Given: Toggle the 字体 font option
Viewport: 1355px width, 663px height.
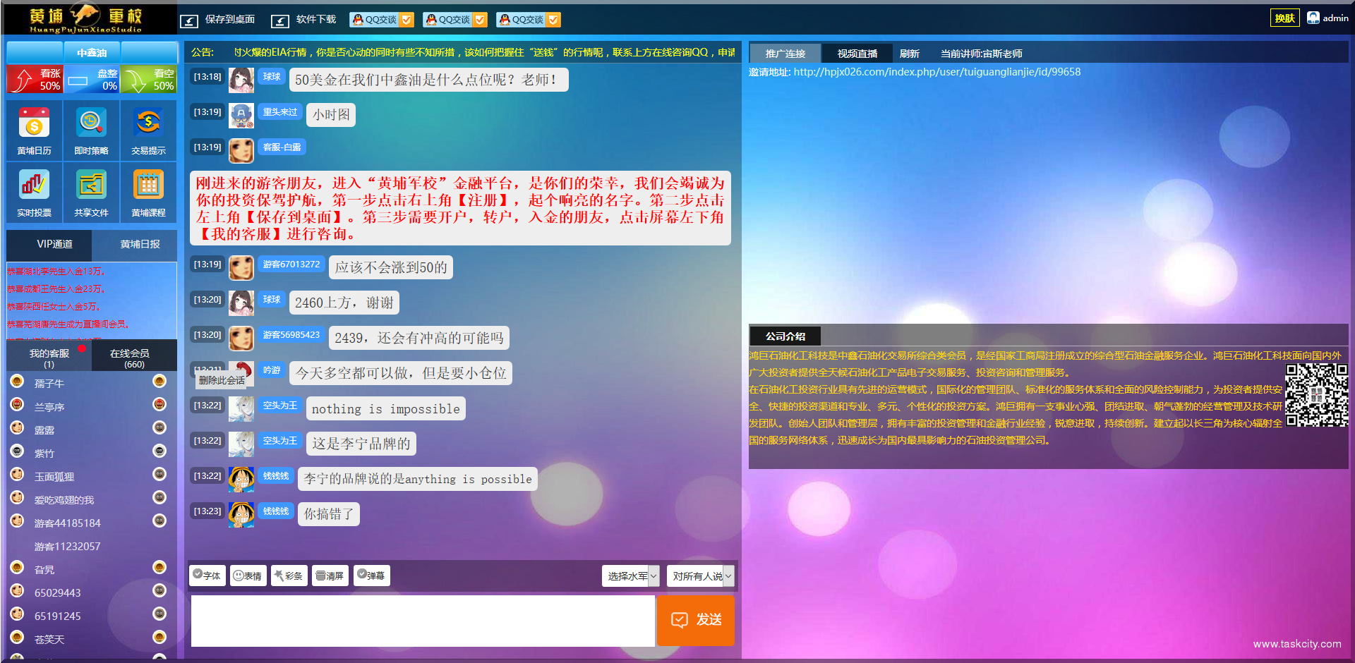Looking at the screenshot, I should (207, 576).
